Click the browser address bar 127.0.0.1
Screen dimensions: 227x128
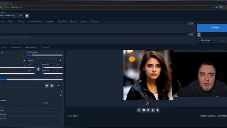click(x=15, y=7)
